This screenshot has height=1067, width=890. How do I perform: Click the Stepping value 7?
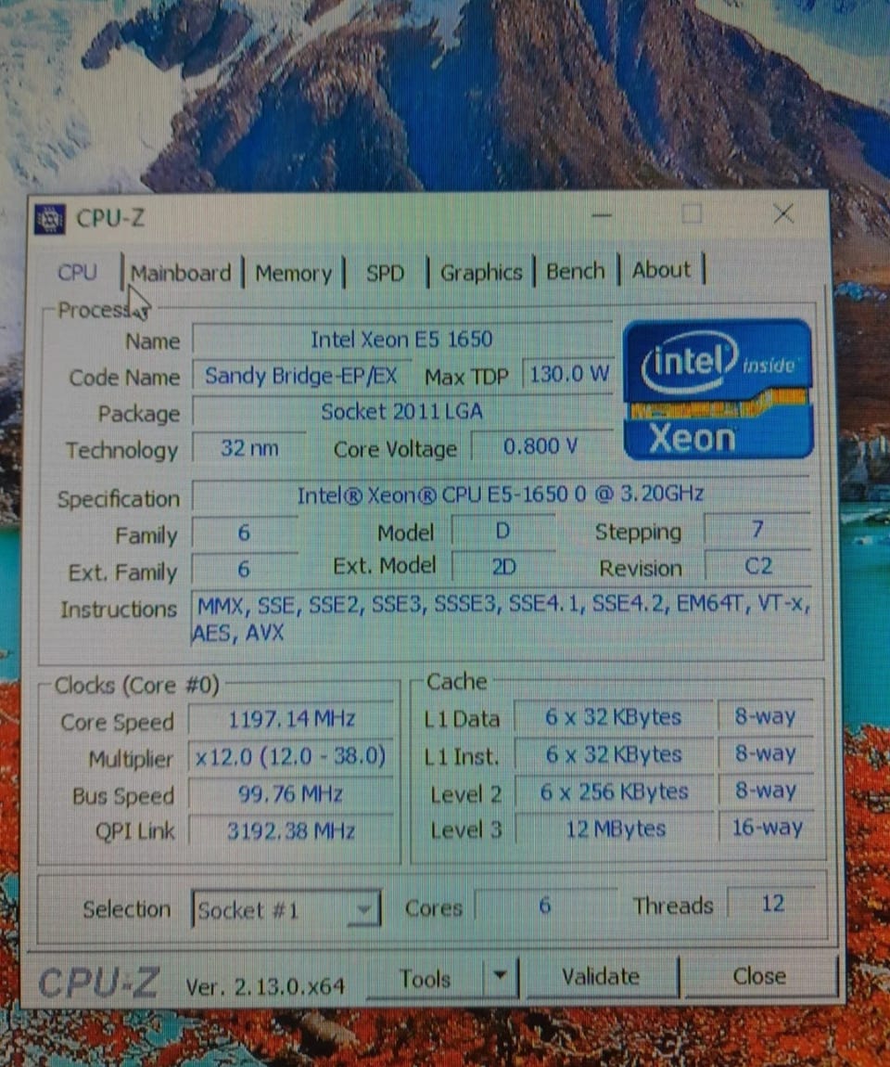click(x=756, y=530)
